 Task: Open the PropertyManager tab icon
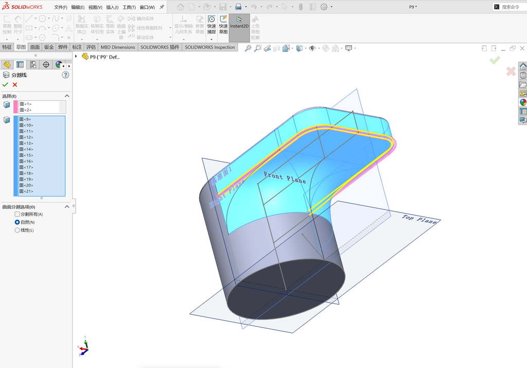pos(20,64)
